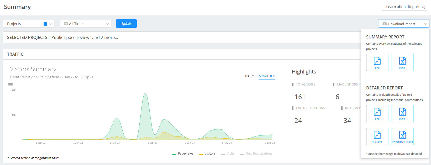
Task: Click the Max Visitors value 6
Action: (338, 97)
